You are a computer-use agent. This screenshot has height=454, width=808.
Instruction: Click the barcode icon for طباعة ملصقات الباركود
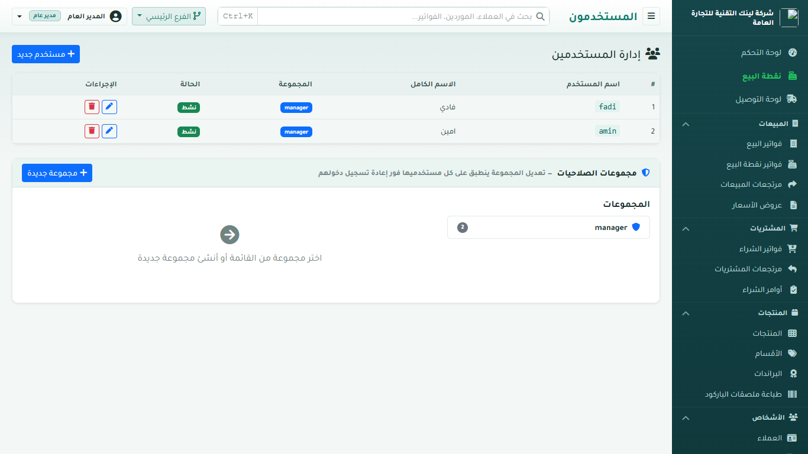(x=793, y=394)
